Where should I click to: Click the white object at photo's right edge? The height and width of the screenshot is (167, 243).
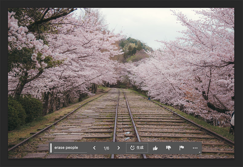[233, 120]
